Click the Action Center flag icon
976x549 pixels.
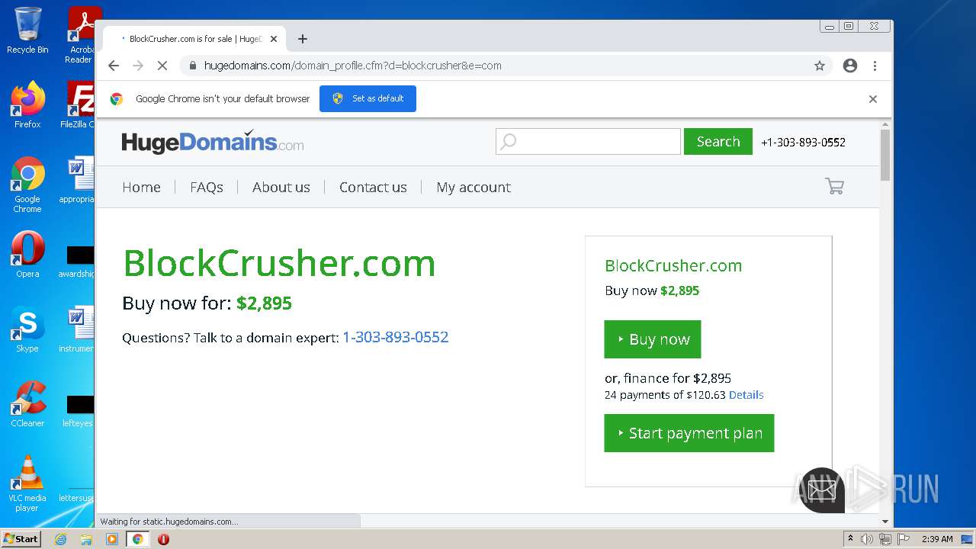coord(904,539)
